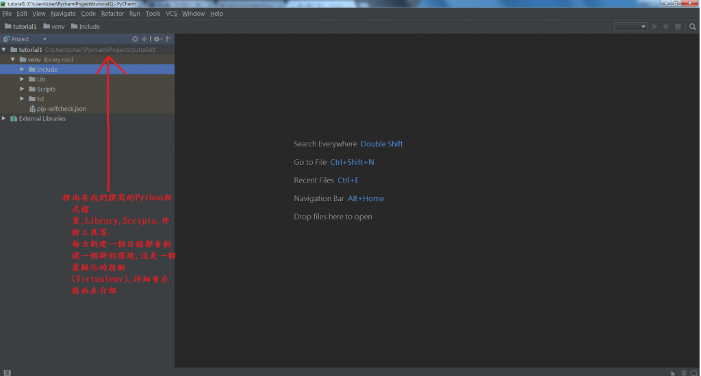Expand the Include folder arrow
Screen dimensions: 701x376
pyautogui.click(x=22, y=69)
